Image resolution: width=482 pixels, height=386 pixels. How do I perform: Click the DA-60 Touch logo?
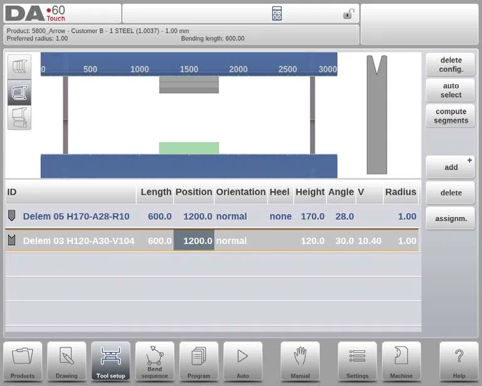click(x=36, y=14)
